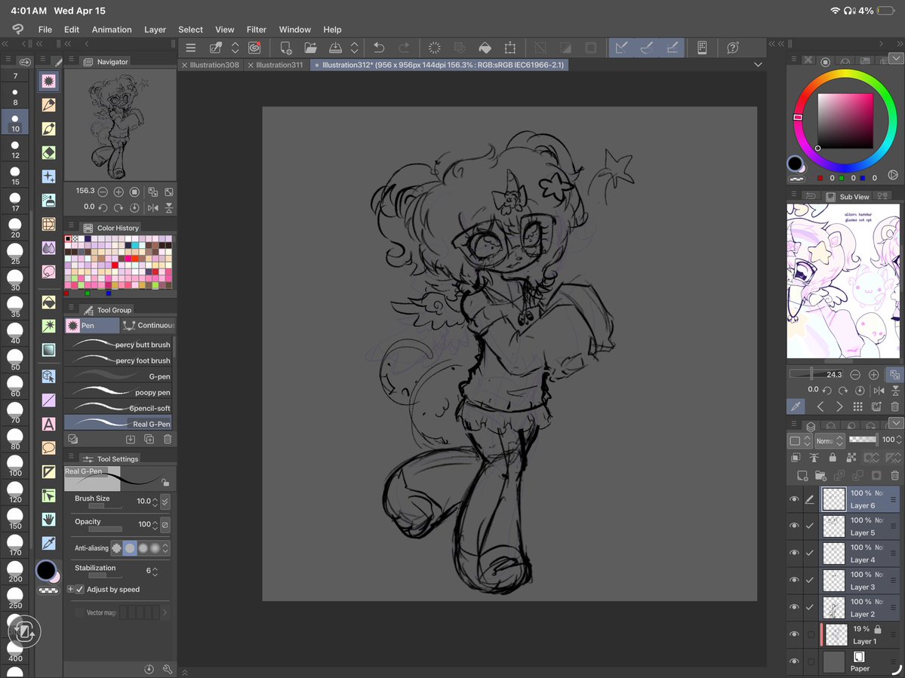Click the Delete layer trash icon
The image size is (905, 678).
(x=894, y=476)
